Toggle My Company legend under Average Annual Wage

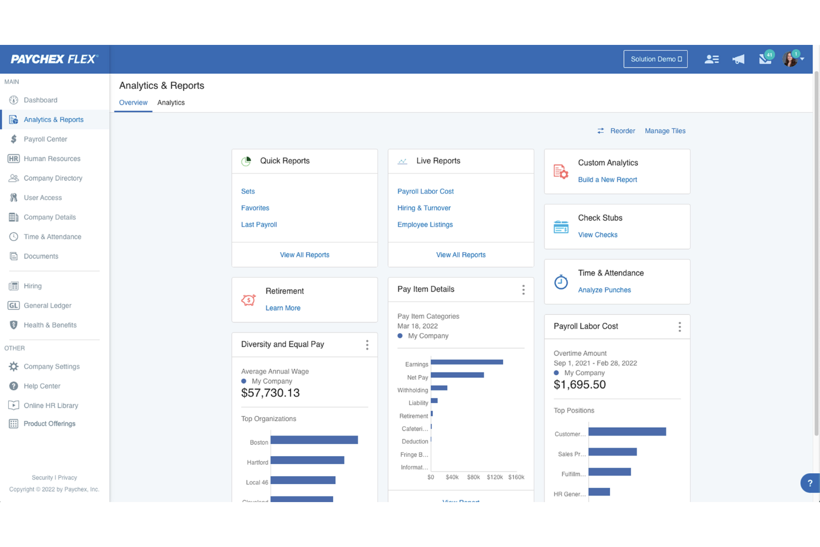(x=244, y=381)
